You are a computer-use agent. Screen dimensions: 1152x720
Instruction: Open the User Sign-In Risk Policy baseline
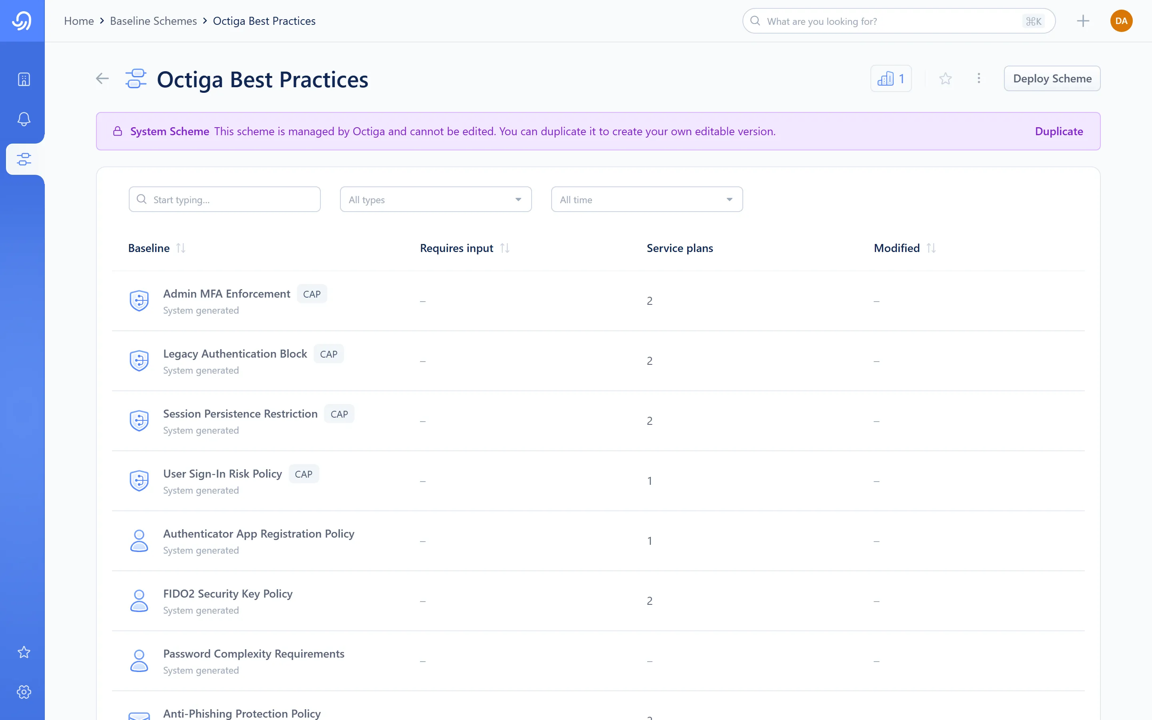click(x=598, y=481)
